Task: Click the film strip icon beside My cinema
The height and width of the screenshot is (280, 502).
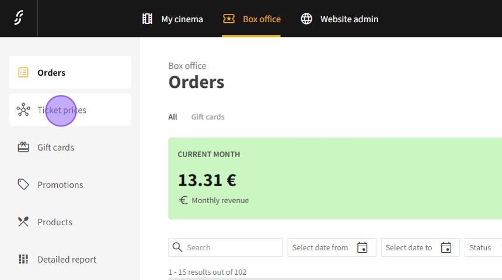Action: pos(147,19)
